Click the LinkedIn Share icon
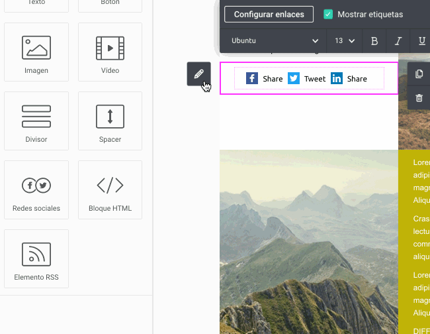The image size is (430, 334). (337, 78)
